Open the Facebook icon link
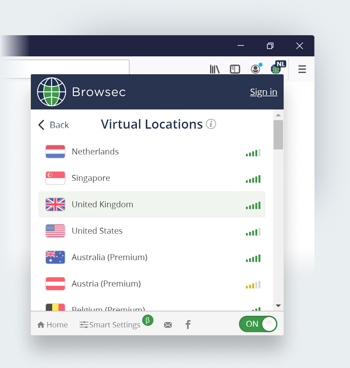 pos(188,325)
